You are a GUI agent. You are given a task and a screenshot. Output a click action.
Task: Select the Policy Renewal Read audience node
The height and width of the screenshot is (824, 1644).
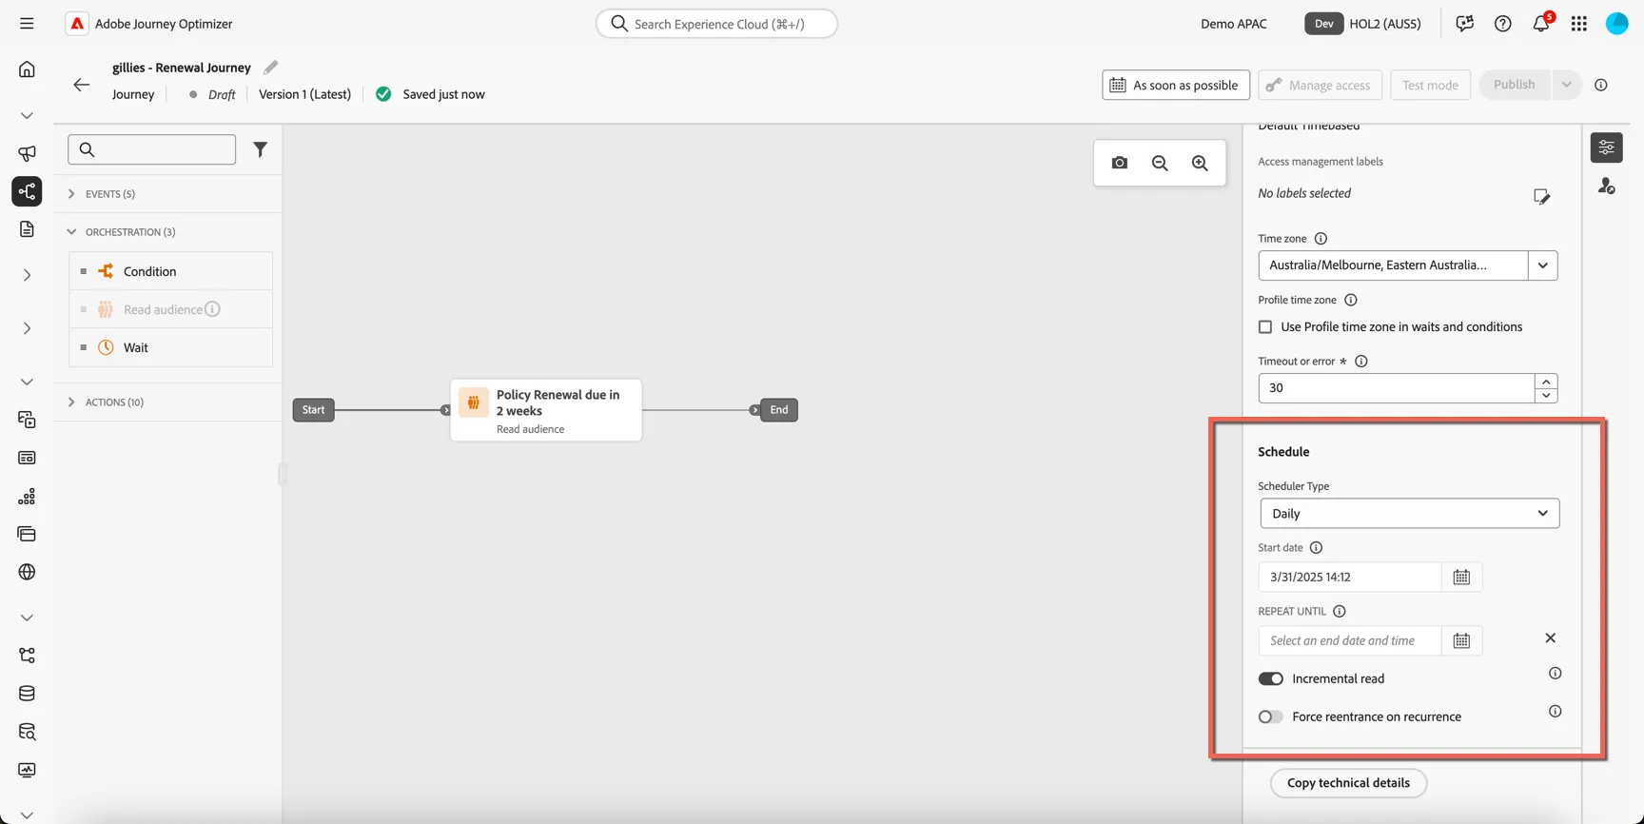click(546, 410)
